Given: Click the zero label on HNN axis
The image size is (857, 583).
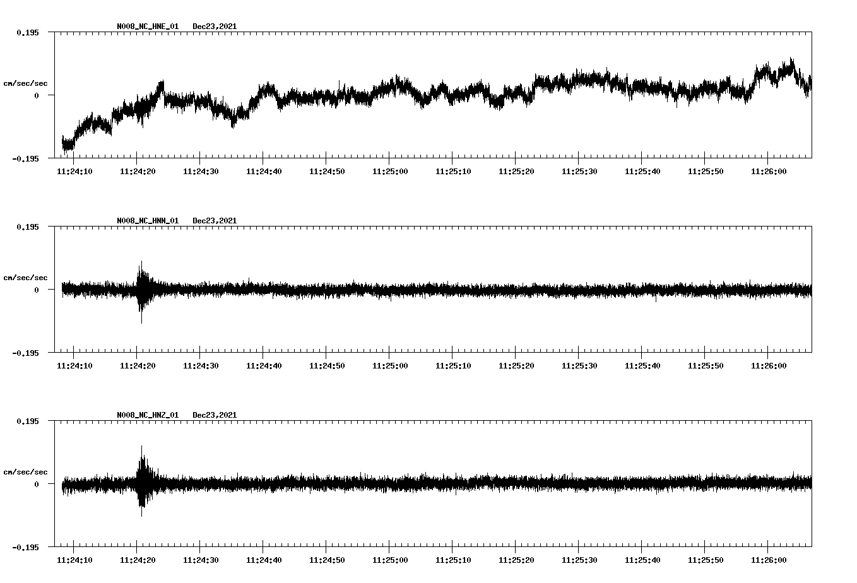Looking at the screenshot, I should coord(37,290).
